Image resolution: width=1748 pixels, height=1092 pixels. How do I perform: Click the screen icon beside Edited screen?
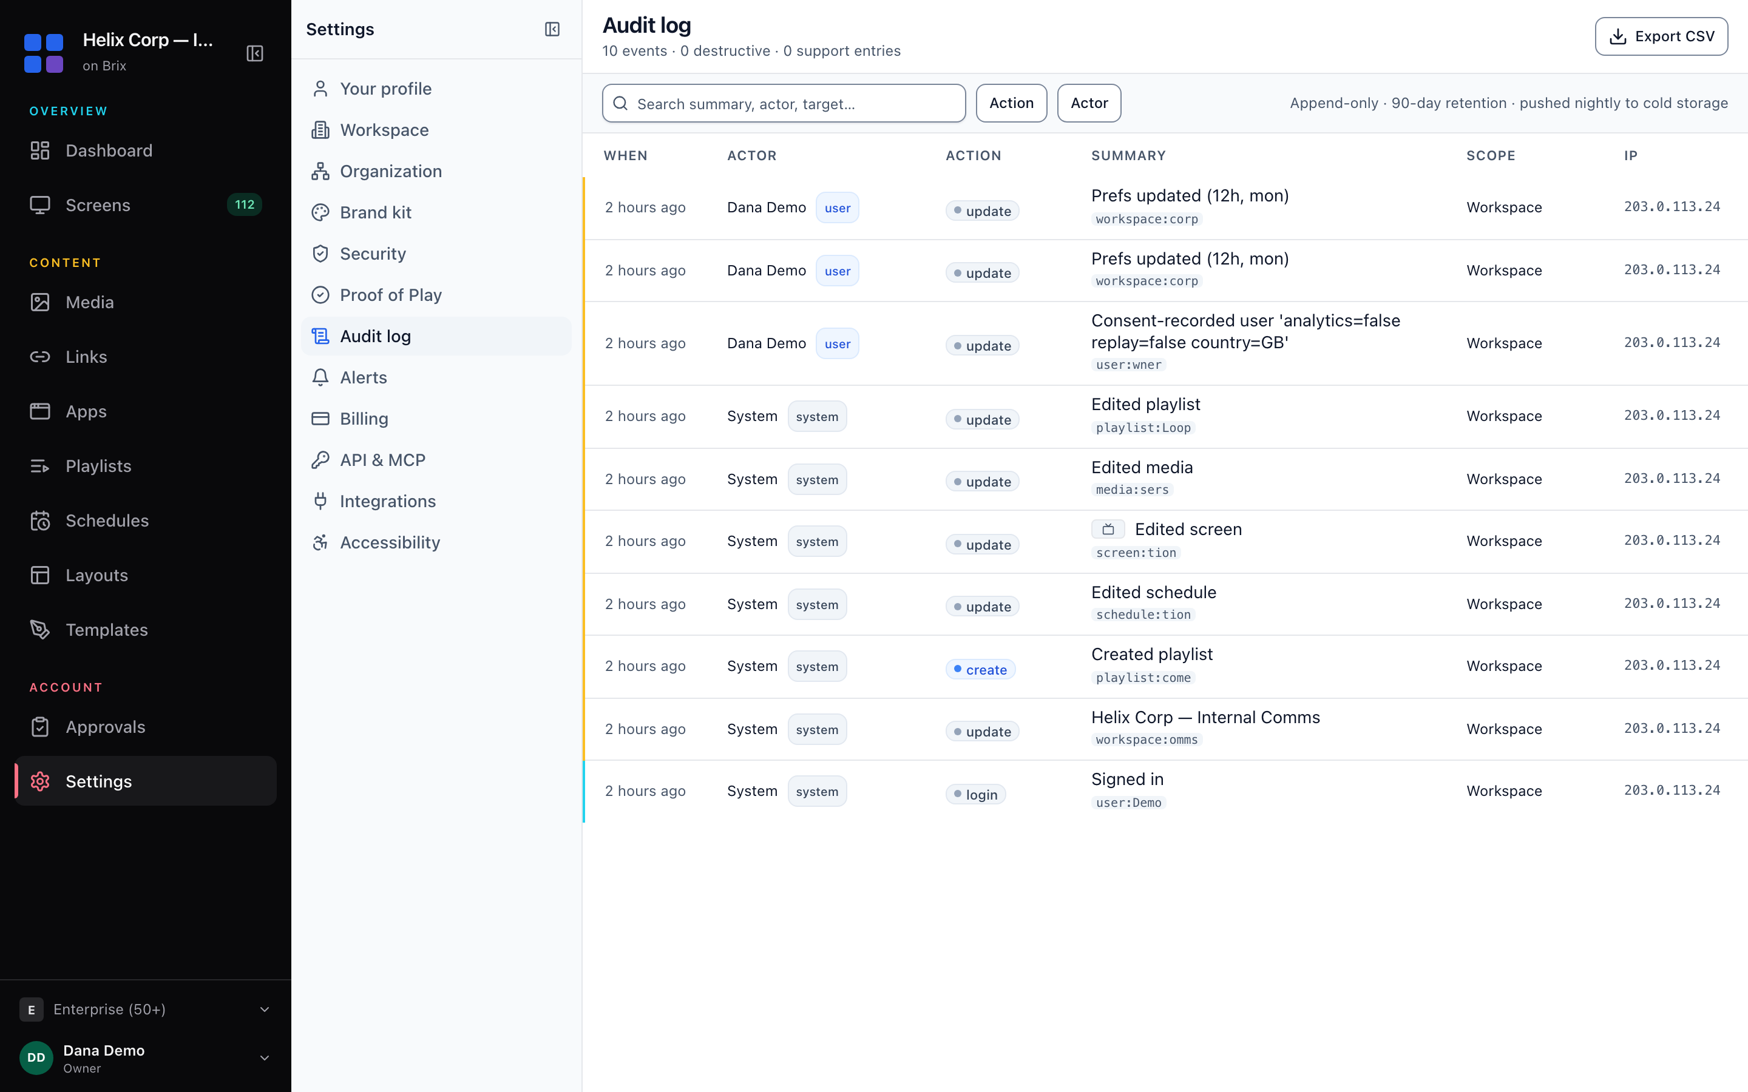click(1107, 530)
